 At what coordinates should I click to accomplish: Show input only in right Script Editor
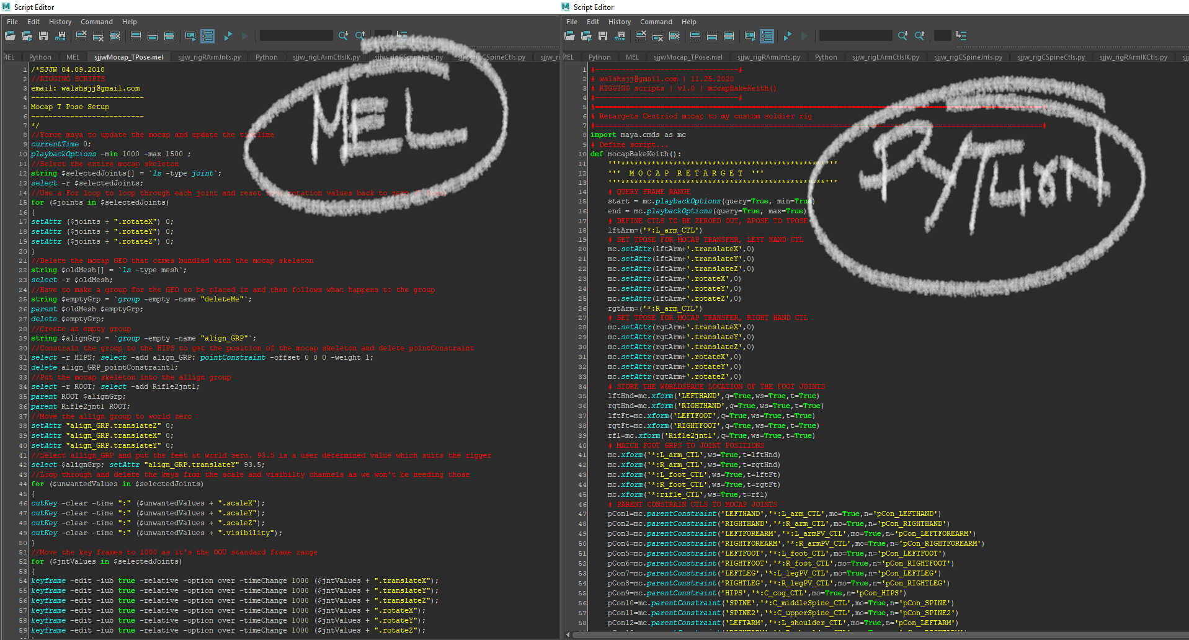coord(712,36)
